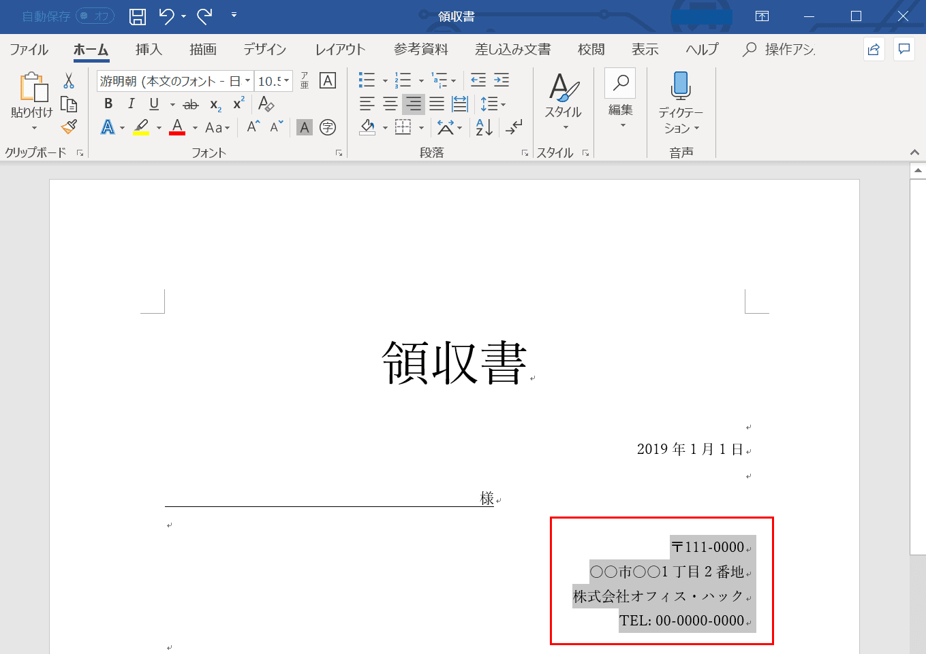Center the text

(x=390, y=103)
